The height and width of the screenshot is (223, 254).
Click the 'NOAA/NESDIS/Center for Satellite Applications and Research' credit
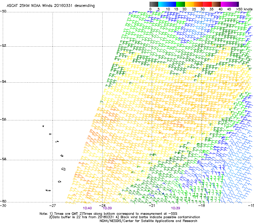pyautogui.click(x=148, y=221)
